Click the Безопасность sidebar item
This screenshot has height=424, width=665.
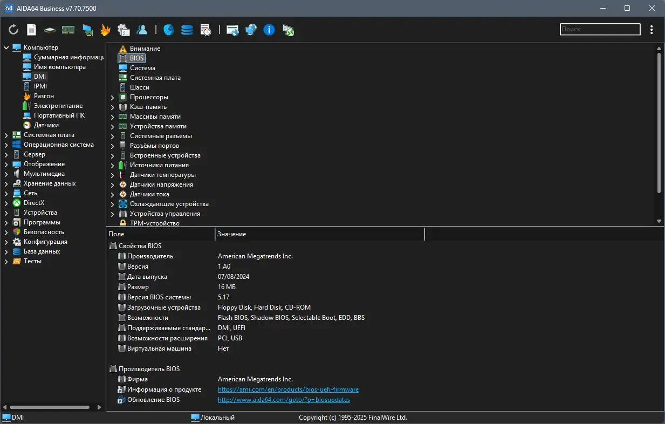(44, 232)
